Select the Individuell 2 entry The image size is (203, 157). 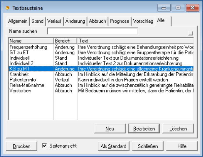(x=101, y=63)
